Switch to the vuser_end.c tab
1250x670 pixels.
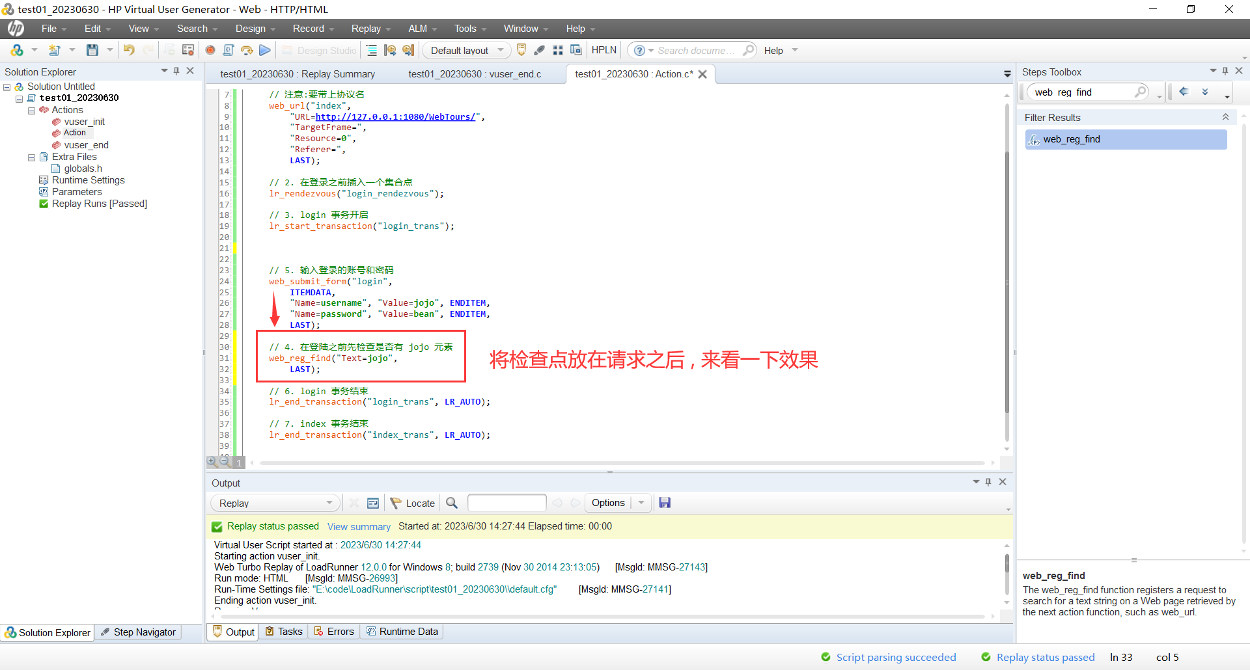click(475, 74)
